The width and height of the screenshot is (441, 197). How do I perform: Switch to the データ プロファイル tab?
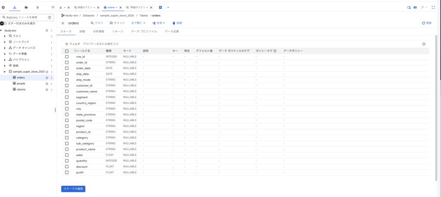point(144,31)
